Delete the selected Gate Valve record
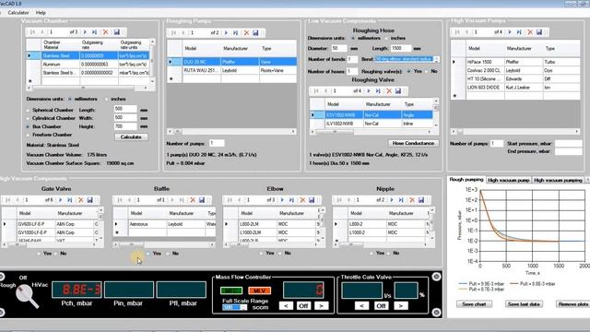This screenshot has width=590, height=332. click(x=80, y=200)
